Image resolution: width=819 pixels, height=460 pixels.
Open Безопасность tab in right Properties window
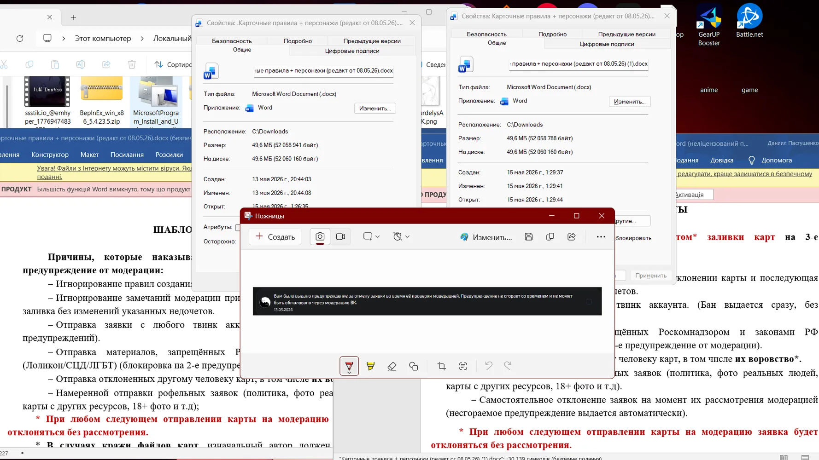coord(486,34)
